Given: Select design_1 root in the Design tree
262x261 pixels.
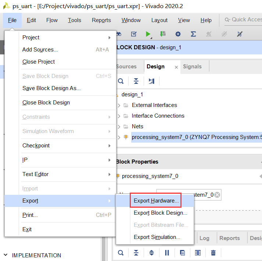Looking at the screenshot, I should 132,94.
